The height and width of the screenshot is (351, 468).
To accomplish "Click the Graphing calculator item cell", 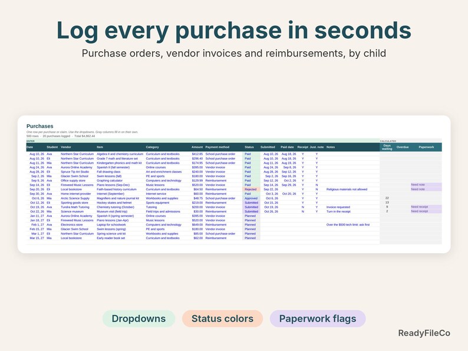I will [x=110, y=181].
